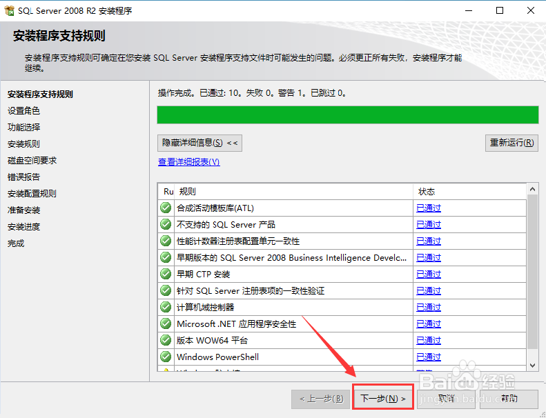Click the 取消 button

446,398
